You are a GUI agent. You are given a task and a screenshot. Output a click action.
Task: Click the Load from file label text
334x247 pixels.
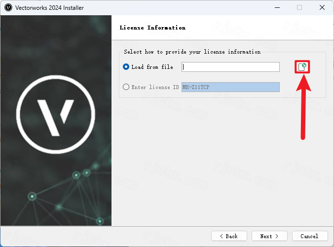pos(152,67)
